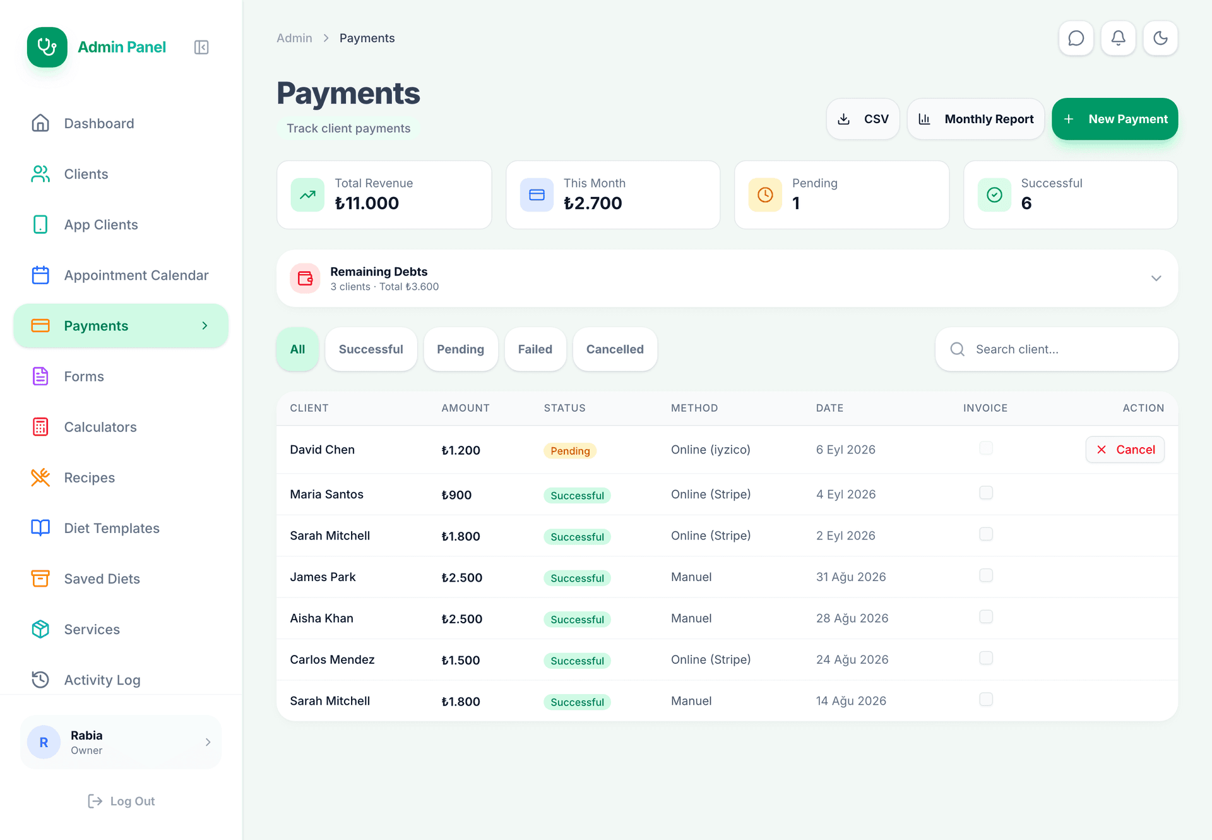
Task: Click the Appointment Calendar icon
Action: tap(40, 275)
